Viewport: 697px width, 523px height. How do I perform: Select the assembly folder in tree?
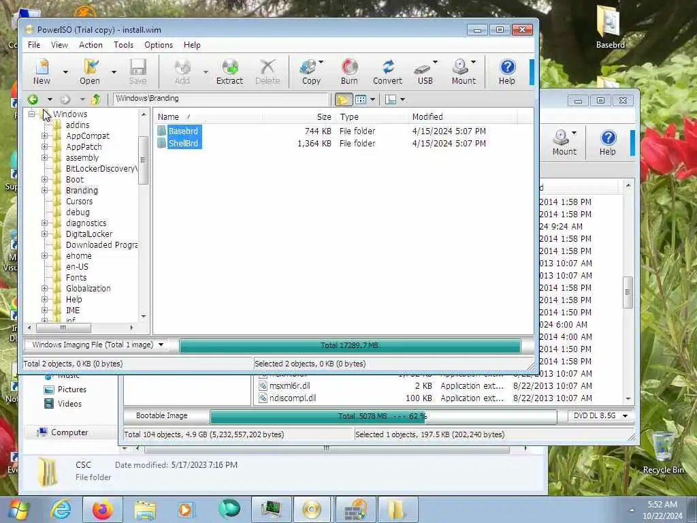[82, 158]
